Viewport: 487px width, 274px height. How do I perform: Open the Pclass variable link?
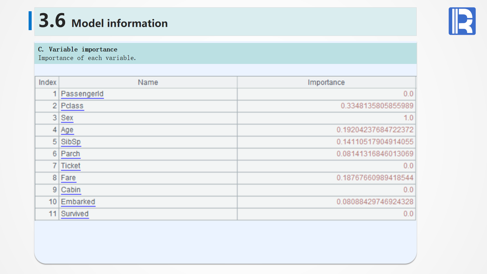[72, 106]
